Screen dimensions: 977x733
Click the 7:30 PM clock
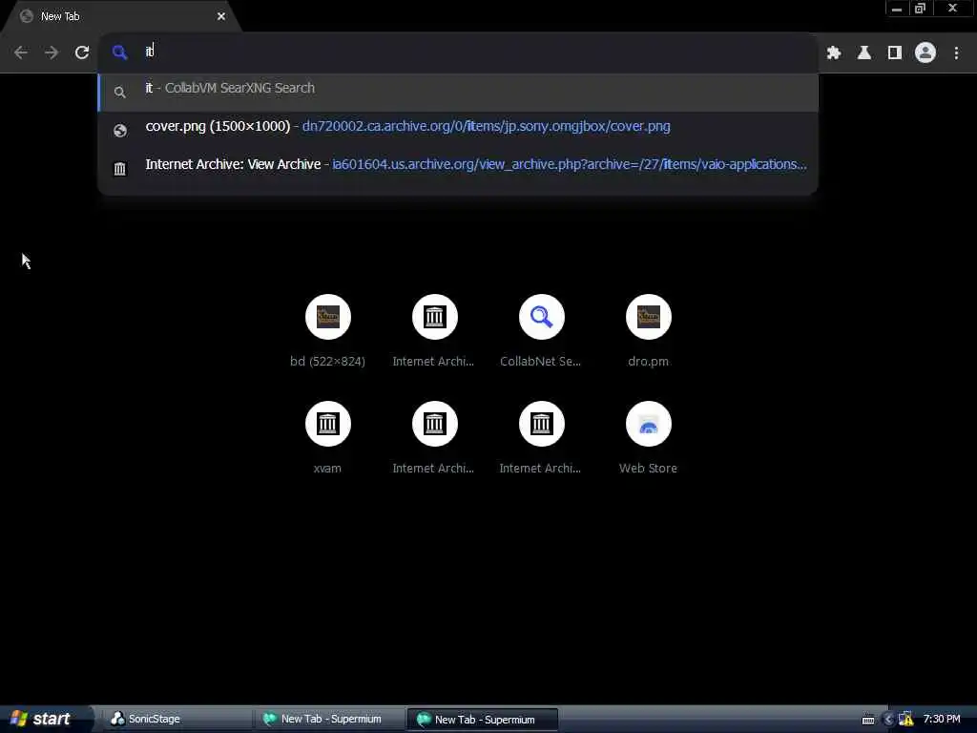pyautogui.click(x=942, y=719)
